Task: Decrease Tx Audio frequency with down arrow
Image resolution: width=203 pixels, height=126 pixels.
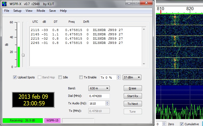Action: click(107, 105)
